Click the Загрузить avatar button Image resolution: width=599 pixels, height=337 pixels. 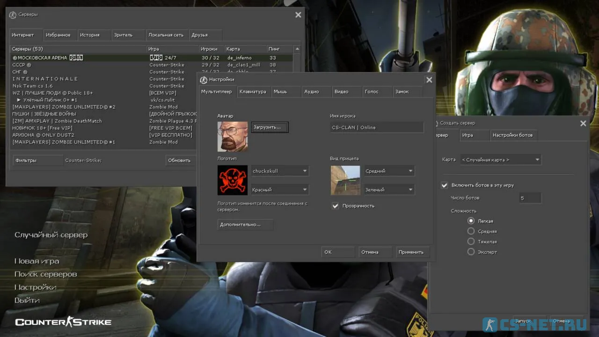pos(270,127)
